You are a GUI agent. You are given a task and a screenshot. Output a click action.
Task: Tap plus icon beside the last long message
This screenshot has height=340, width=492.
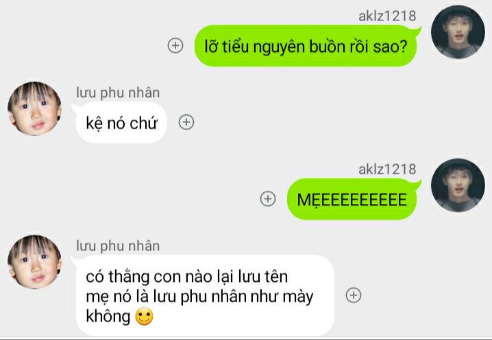click(354, 295)
